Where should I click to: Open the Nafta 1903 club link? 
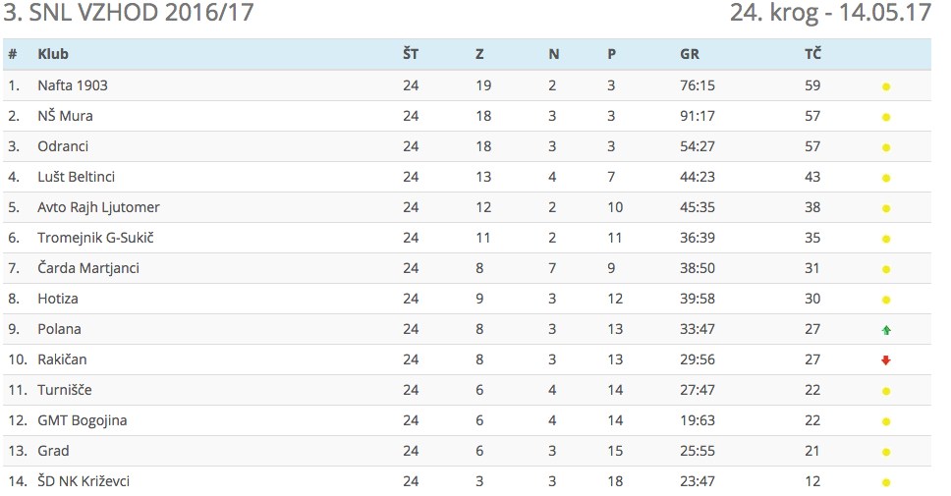73,85
